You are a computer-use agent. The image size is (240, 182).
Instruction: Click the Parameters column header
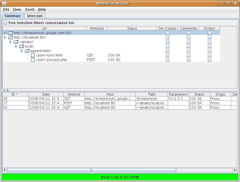point(178,94)
